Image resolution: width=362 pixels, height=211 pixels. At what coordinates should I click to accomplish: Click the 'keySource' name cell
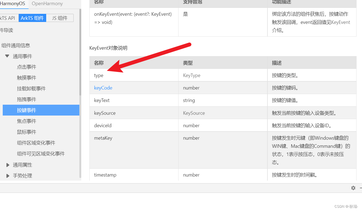(x=134, y=113)
